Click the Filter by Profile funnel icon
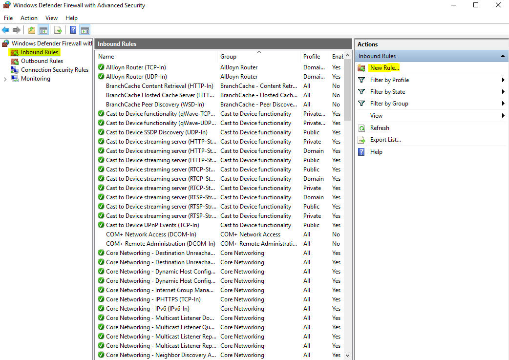Image resolution: width=509 pixels, height=360 pixels. click(x=361, y=80)
